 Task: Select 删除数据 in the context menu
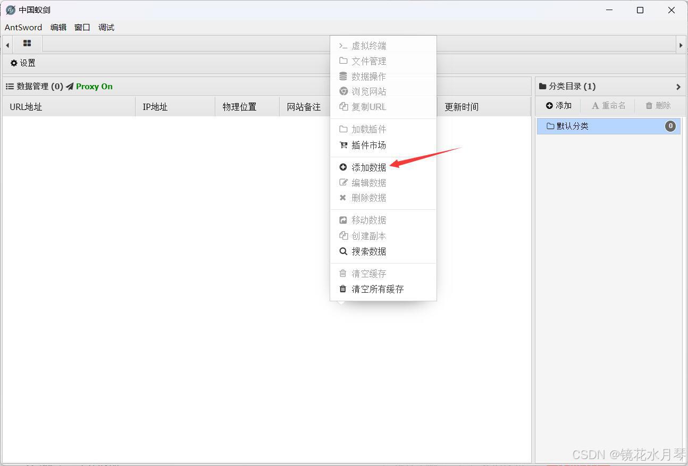tap(383, 198)
